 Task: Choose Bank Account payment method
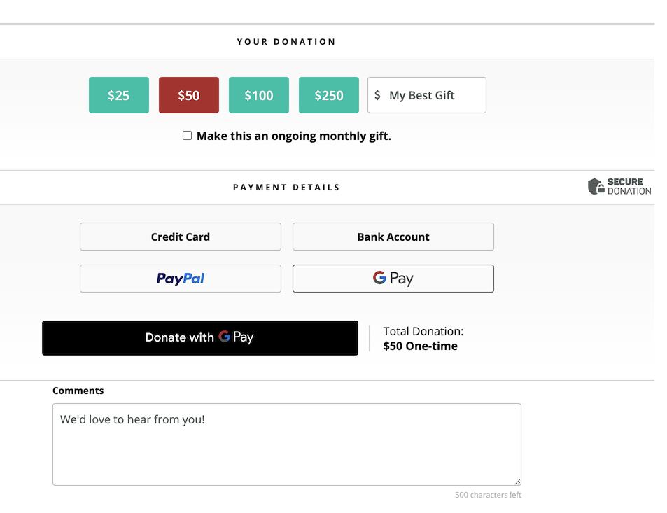tap(393, 237)
